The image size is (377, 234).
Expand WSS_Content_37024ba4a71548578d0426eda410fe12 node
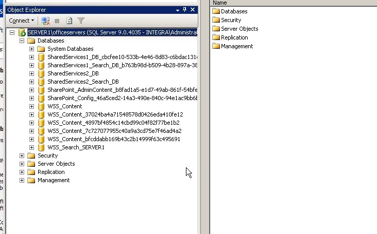31,114
